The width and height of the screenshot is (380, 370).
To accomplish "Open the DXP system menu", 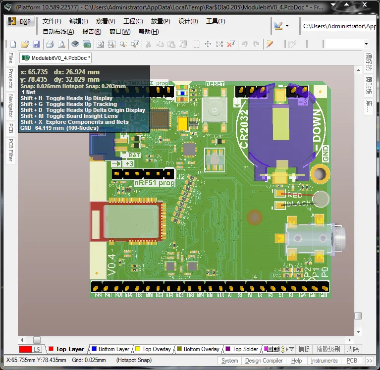I will (x=20, y=22).
